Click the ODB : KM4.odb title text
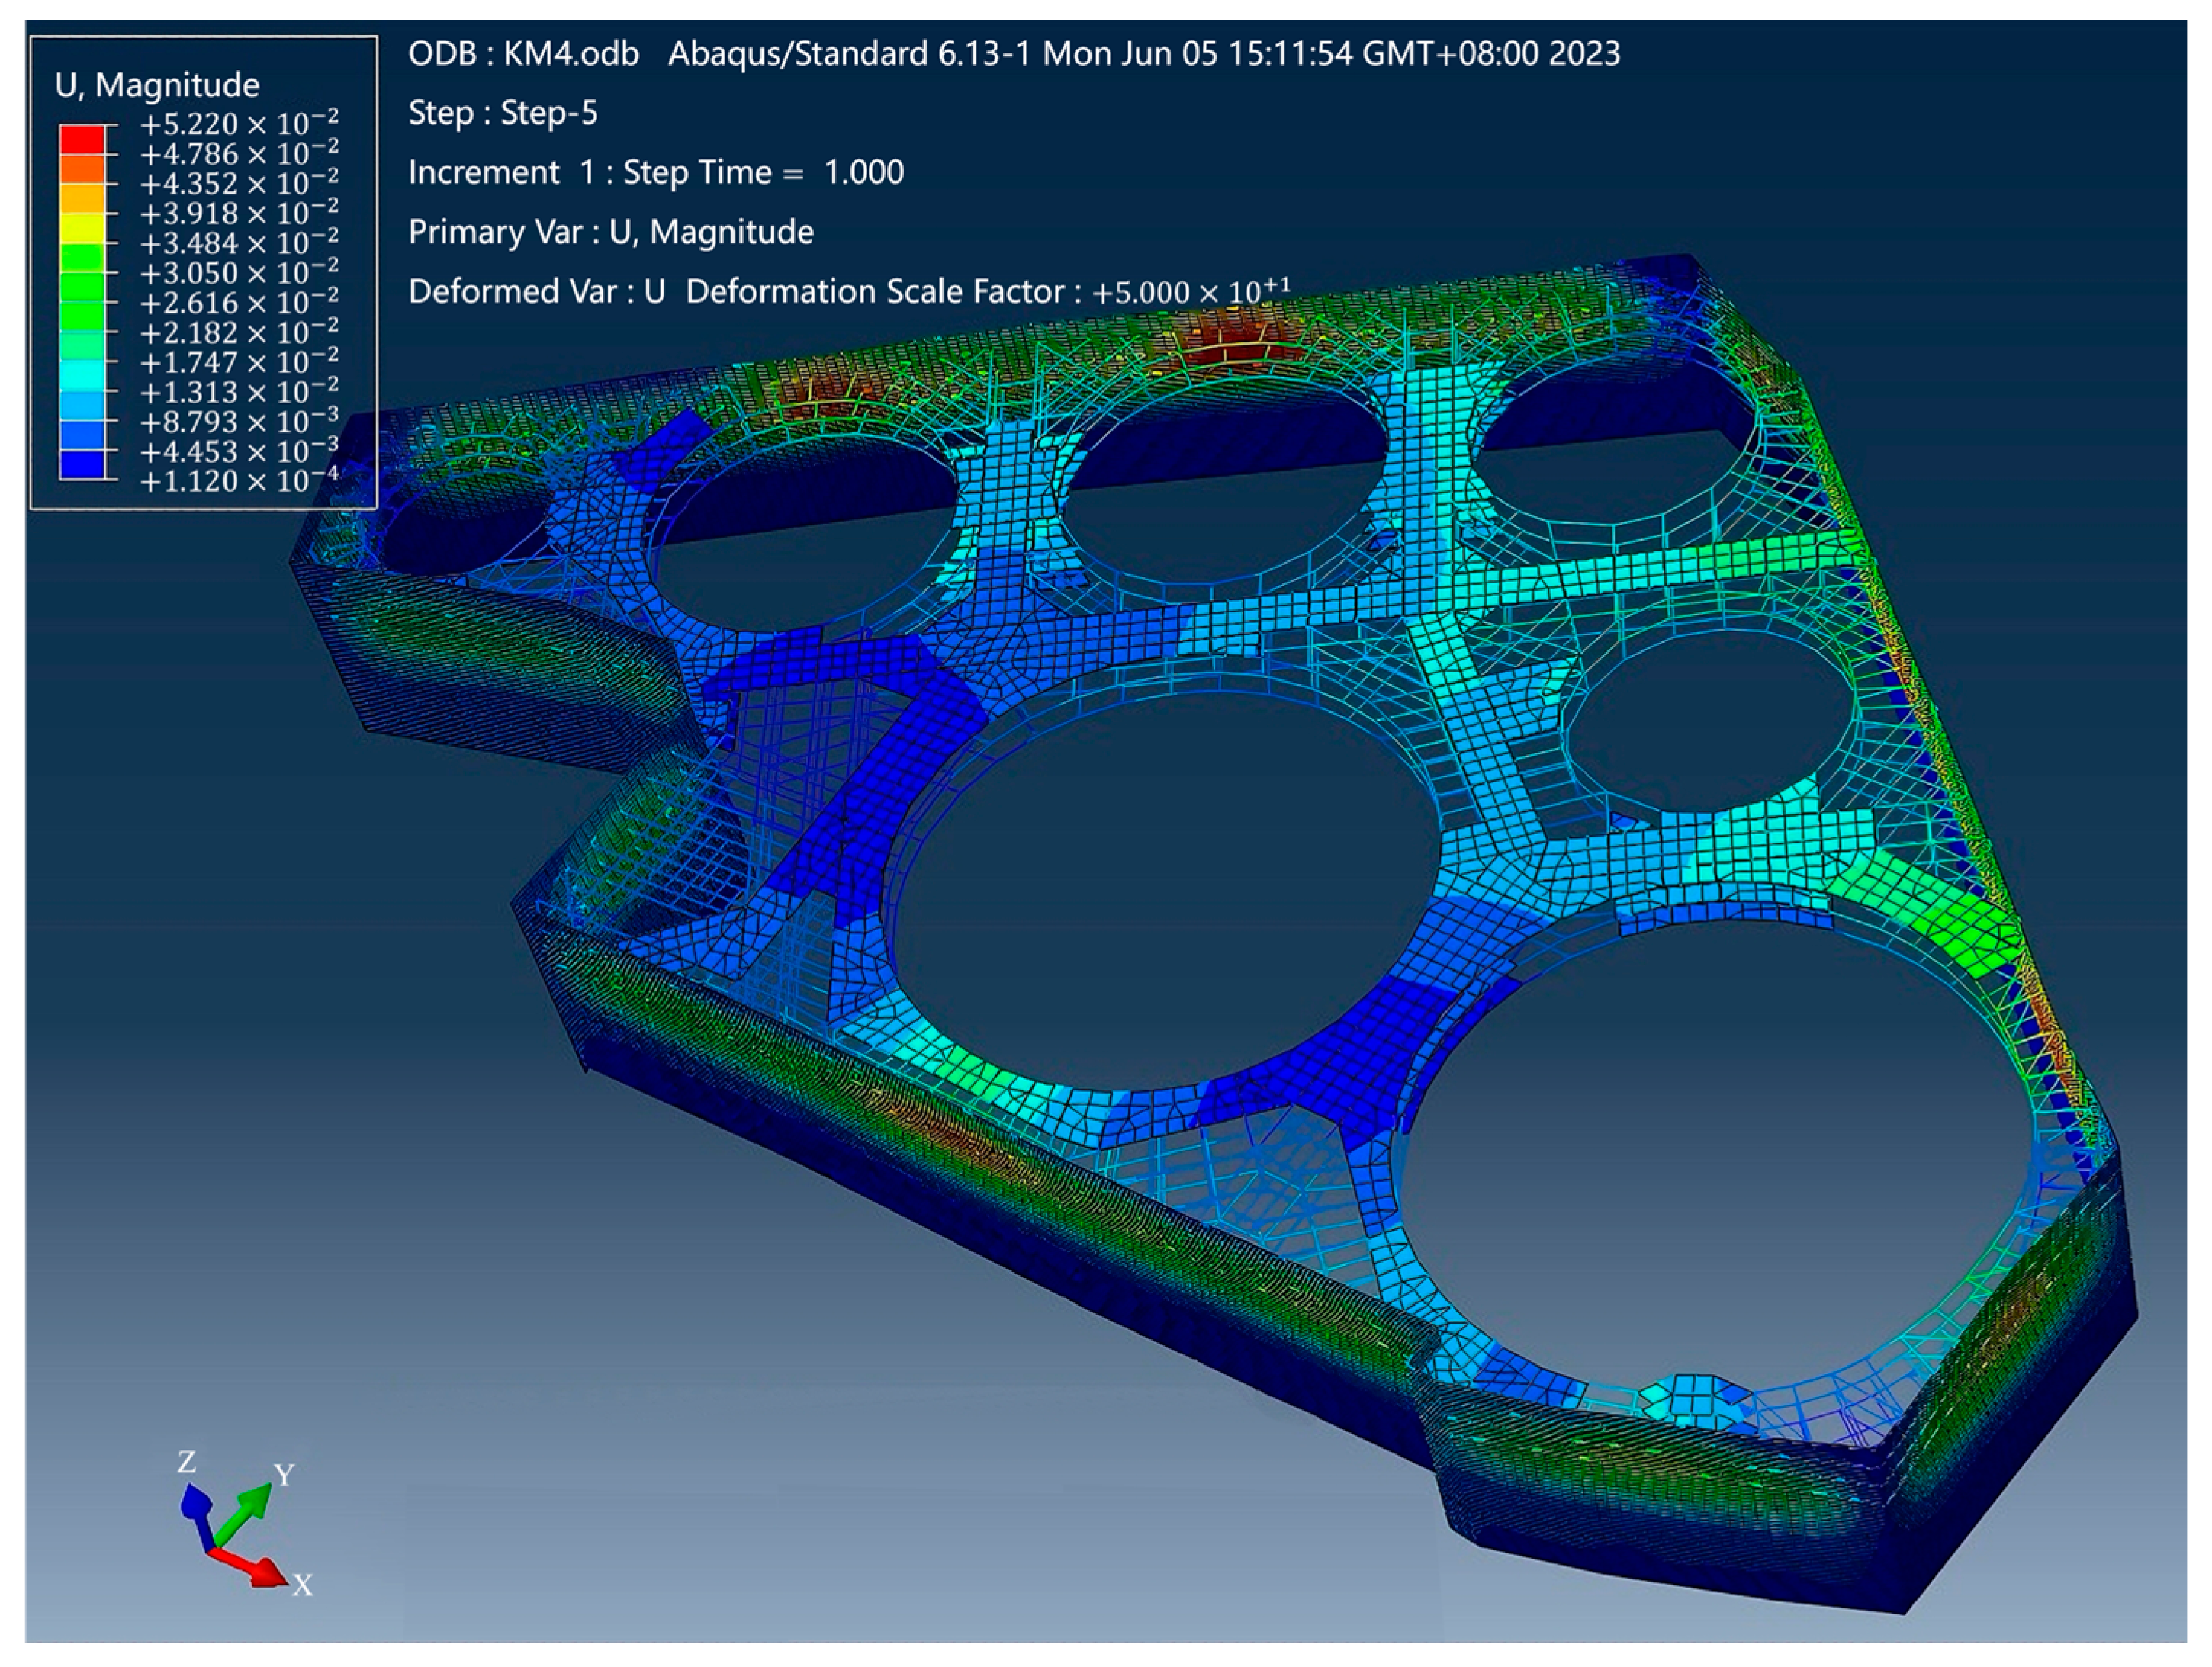The width and height of the screenshot is (2212, 1667). click(523, 53)
